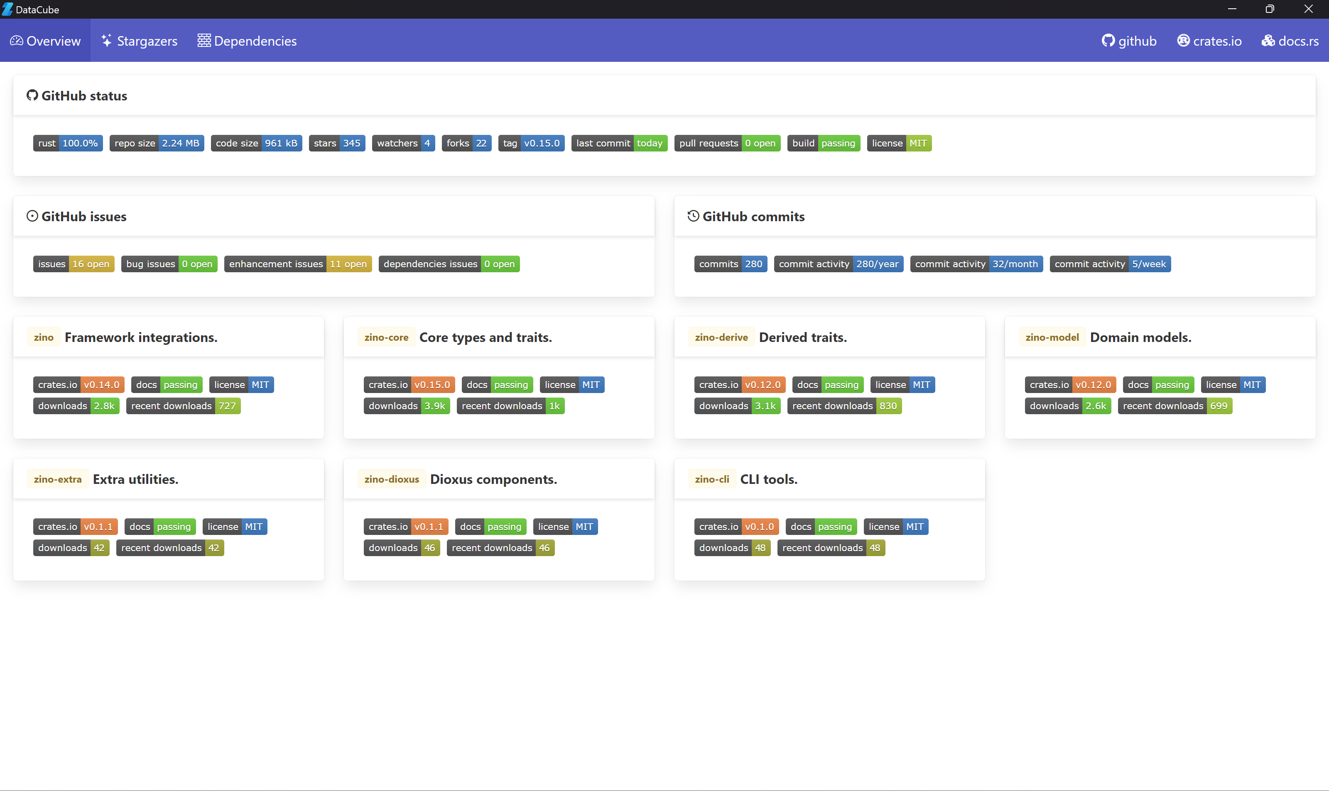Image resolution: width=1329 pixels, height=791 pixels.
Task: Click the zino-core crate name tag
Action: point(386,337)
